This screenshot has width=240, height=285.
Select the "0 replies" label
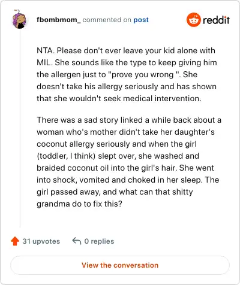coord(99,241)
